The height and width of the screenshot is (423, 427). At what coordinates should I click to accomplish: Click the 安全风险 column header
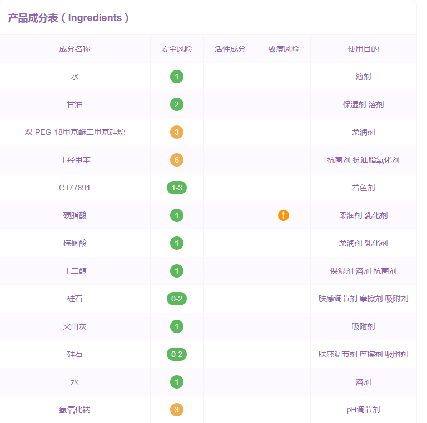[176, 49]
